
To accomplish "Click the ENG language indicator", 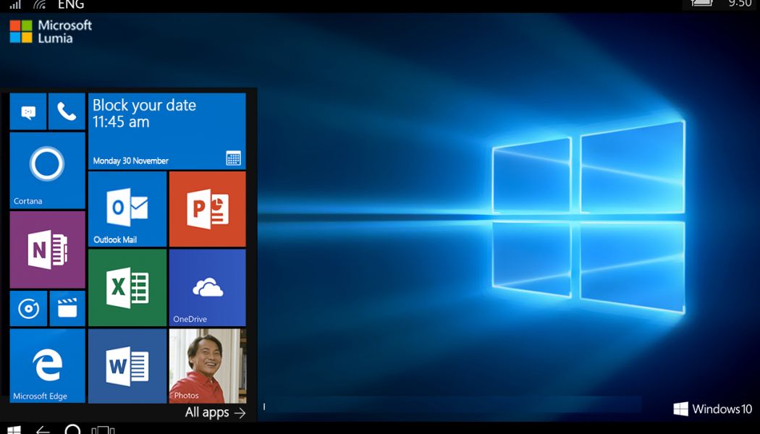I will click(71, 5).
